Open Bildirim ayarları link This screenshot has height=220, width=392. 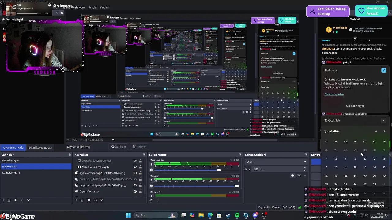coord(334,94)
